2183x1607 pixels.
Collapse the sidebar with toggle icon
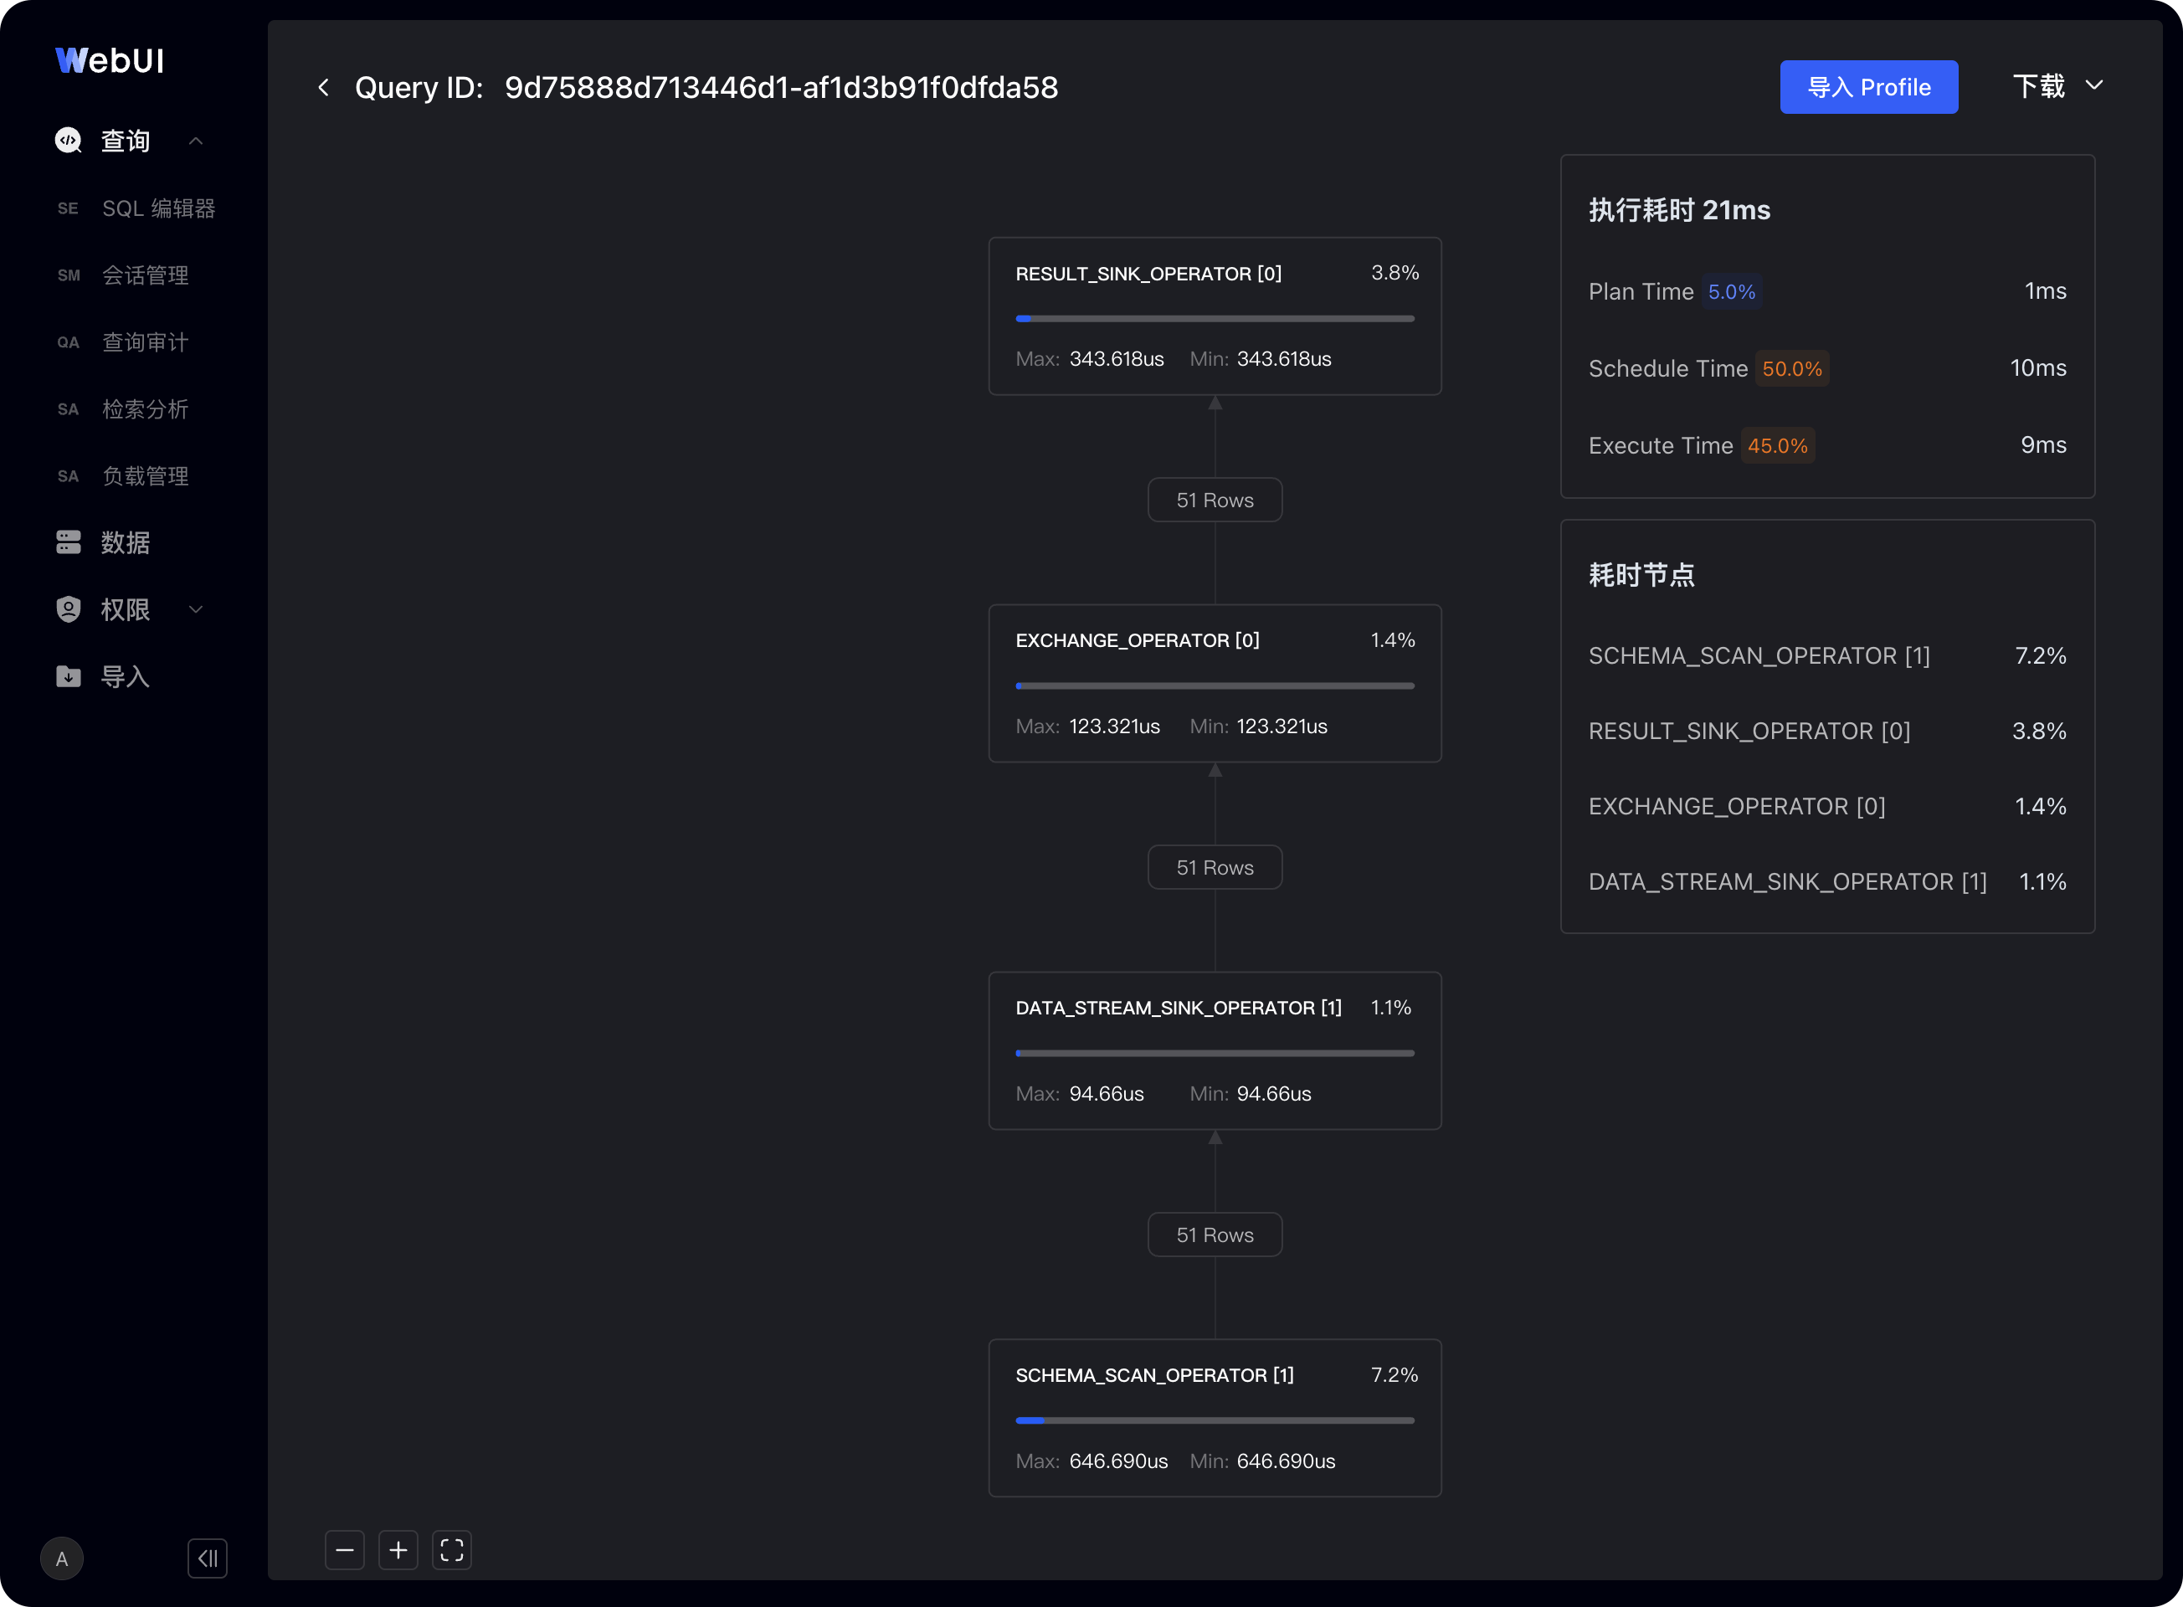coord(208,1558)
